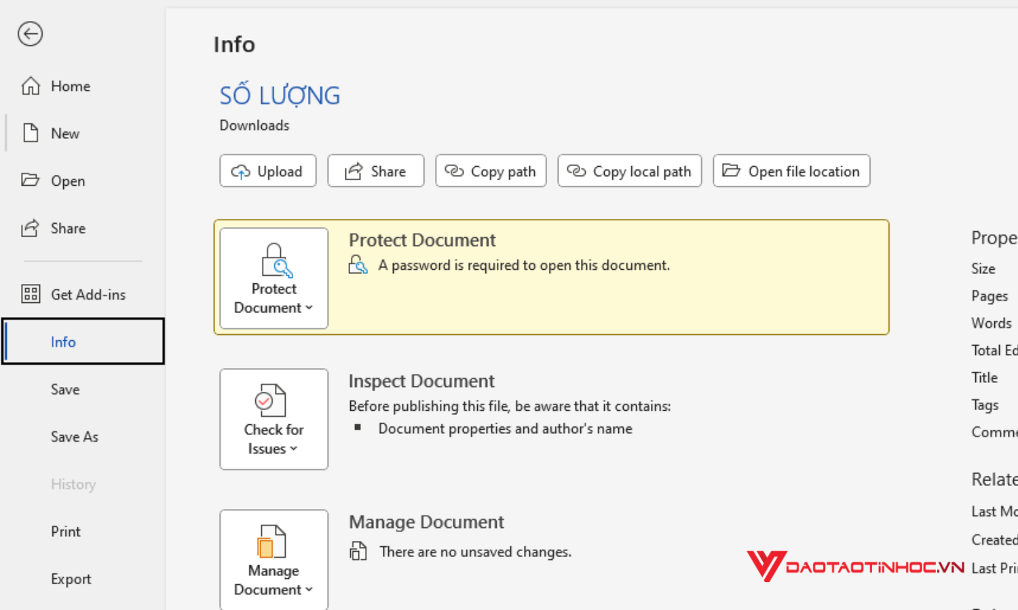Open the Export section
Viewport: 1018px width, 610px height.
[71, 578]
